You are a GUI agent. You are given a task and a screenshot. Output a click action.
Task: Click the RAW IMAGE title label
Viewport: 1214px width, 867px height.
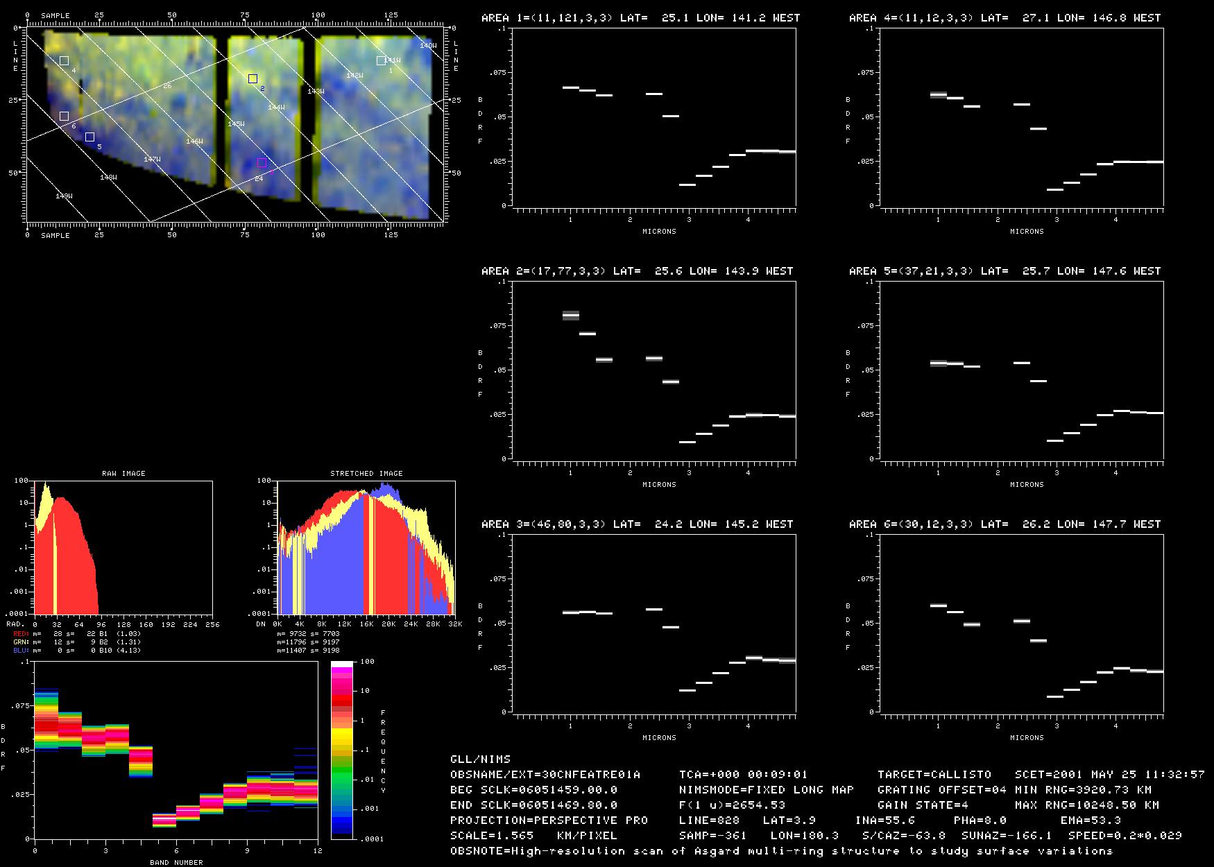coord(123,474)
